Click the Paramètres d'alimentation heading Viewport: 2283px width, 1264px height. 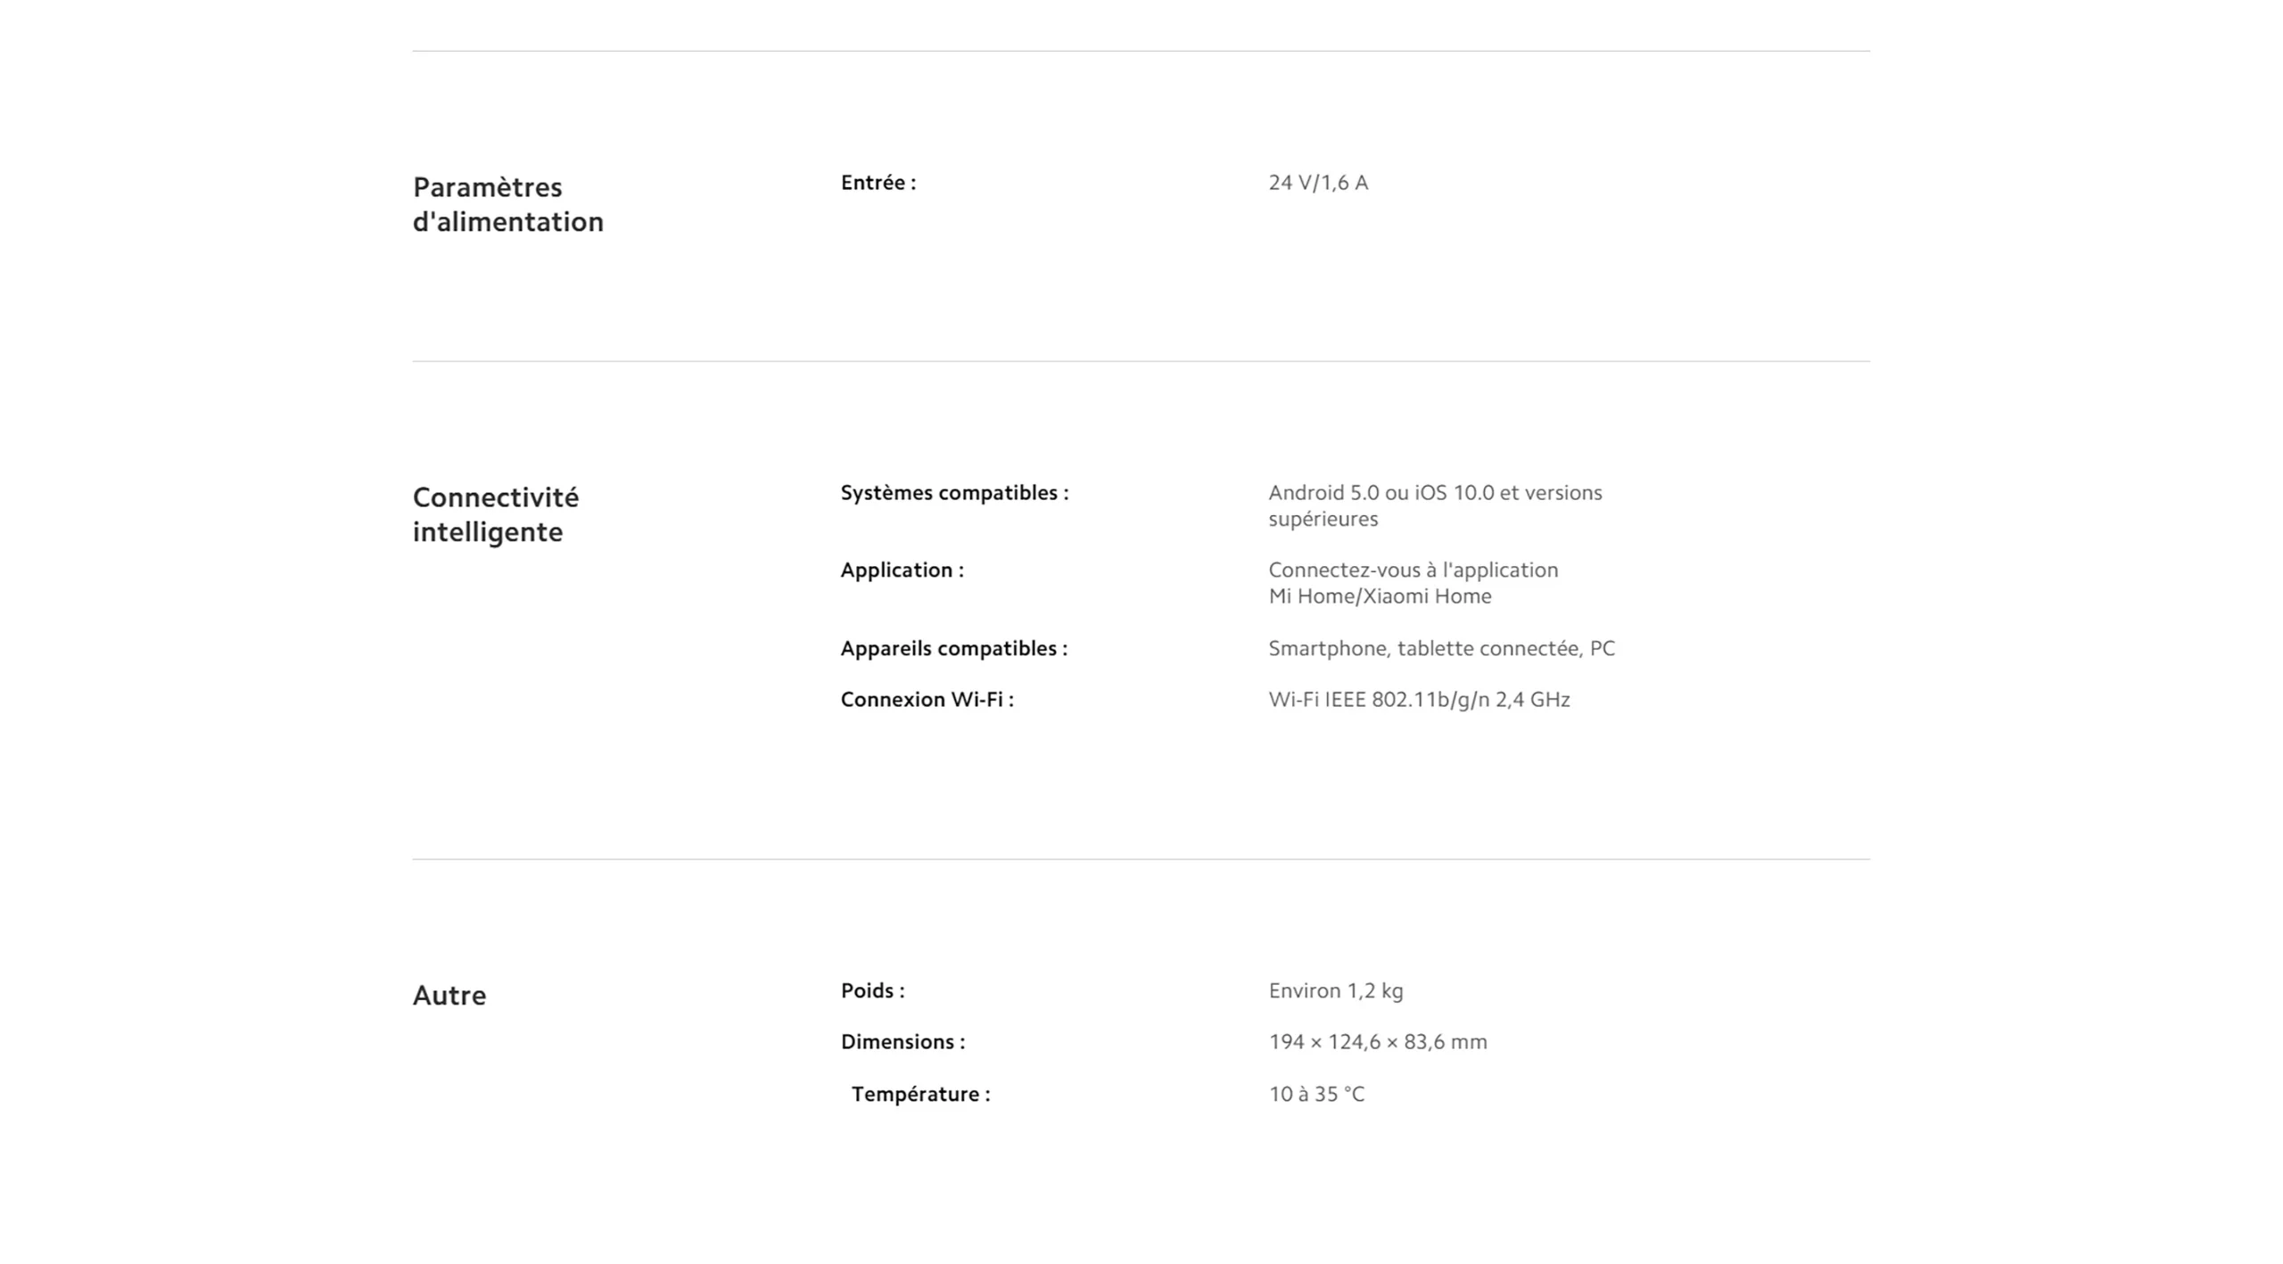point(507,204)
